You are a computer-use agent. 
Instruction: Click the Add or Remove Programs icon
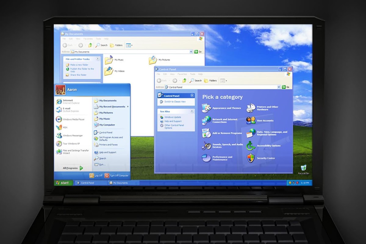206,133
